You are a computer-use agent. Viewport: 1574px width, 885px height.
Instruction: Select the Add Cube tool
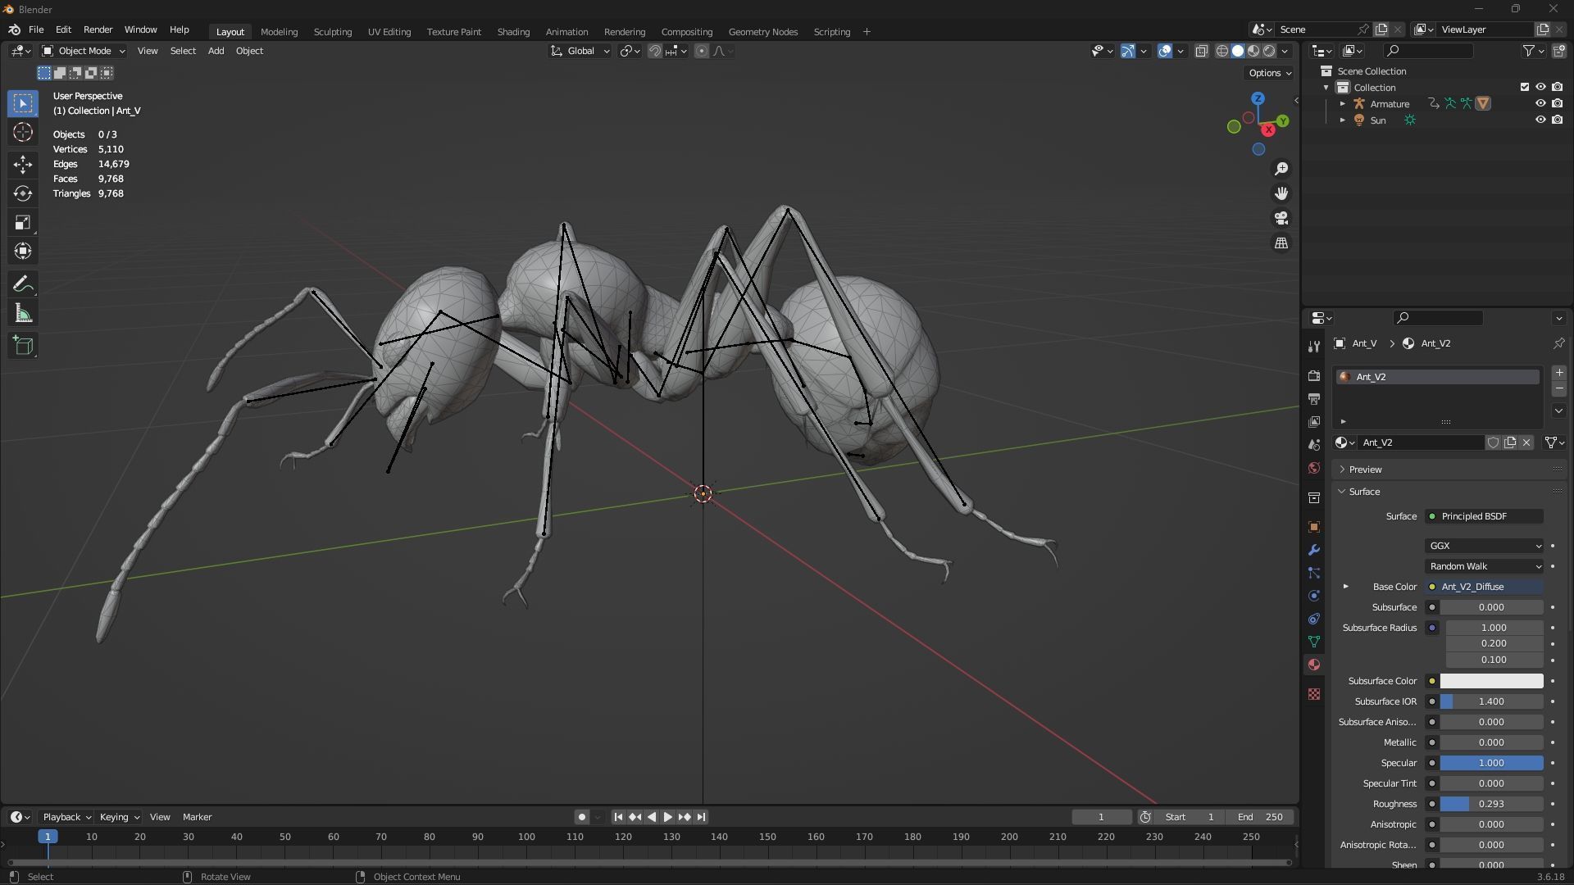click(x=23, y=346)
